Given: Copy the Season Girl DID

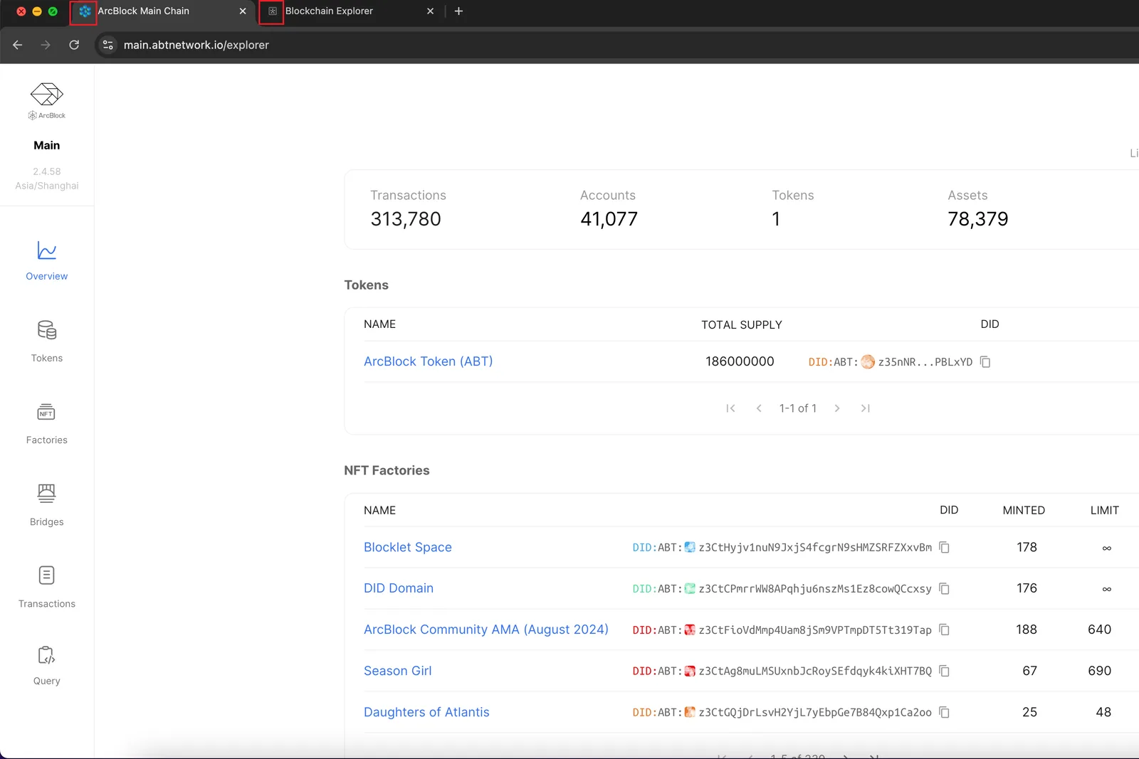Looking at the screenshot, I should 945,672.
